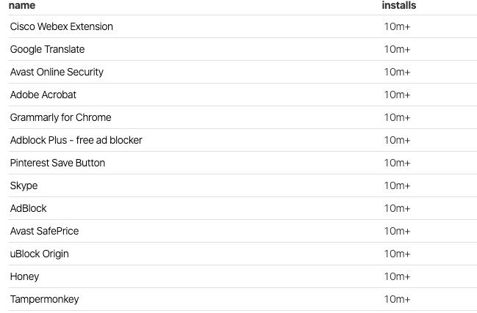Click the 10m+ cell in Tampermonkey row
This screenshot has height=313, width=477.
(397, 299)
